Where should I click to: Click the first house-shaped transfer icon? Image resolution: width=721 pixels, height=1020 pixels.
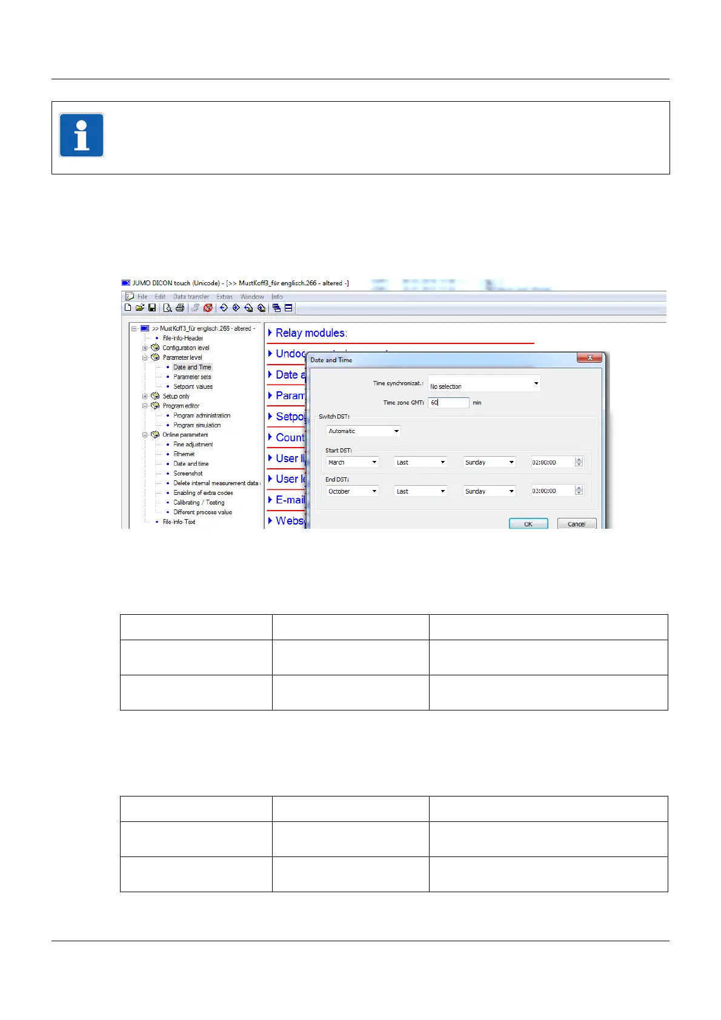(248, 308)
